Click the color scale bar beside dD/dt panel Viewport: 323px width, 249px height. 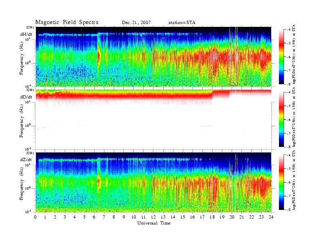click(281, 120)
